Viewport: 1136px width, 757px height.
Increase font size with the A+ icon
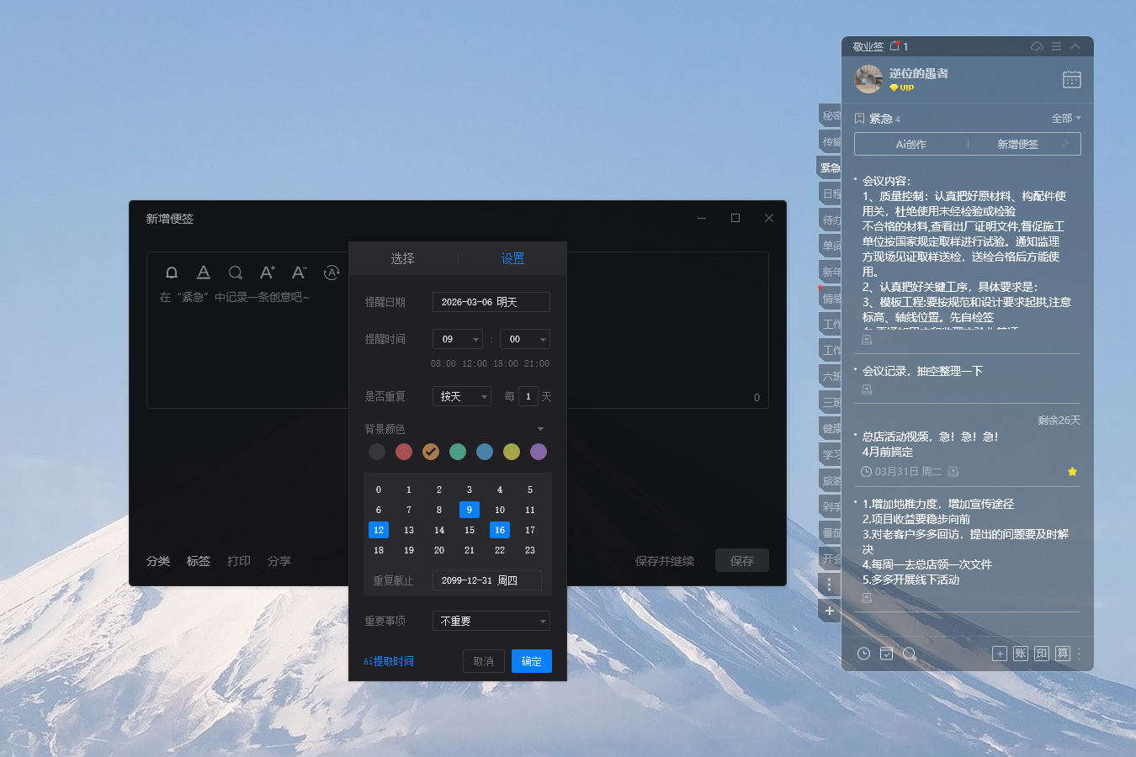267,272
